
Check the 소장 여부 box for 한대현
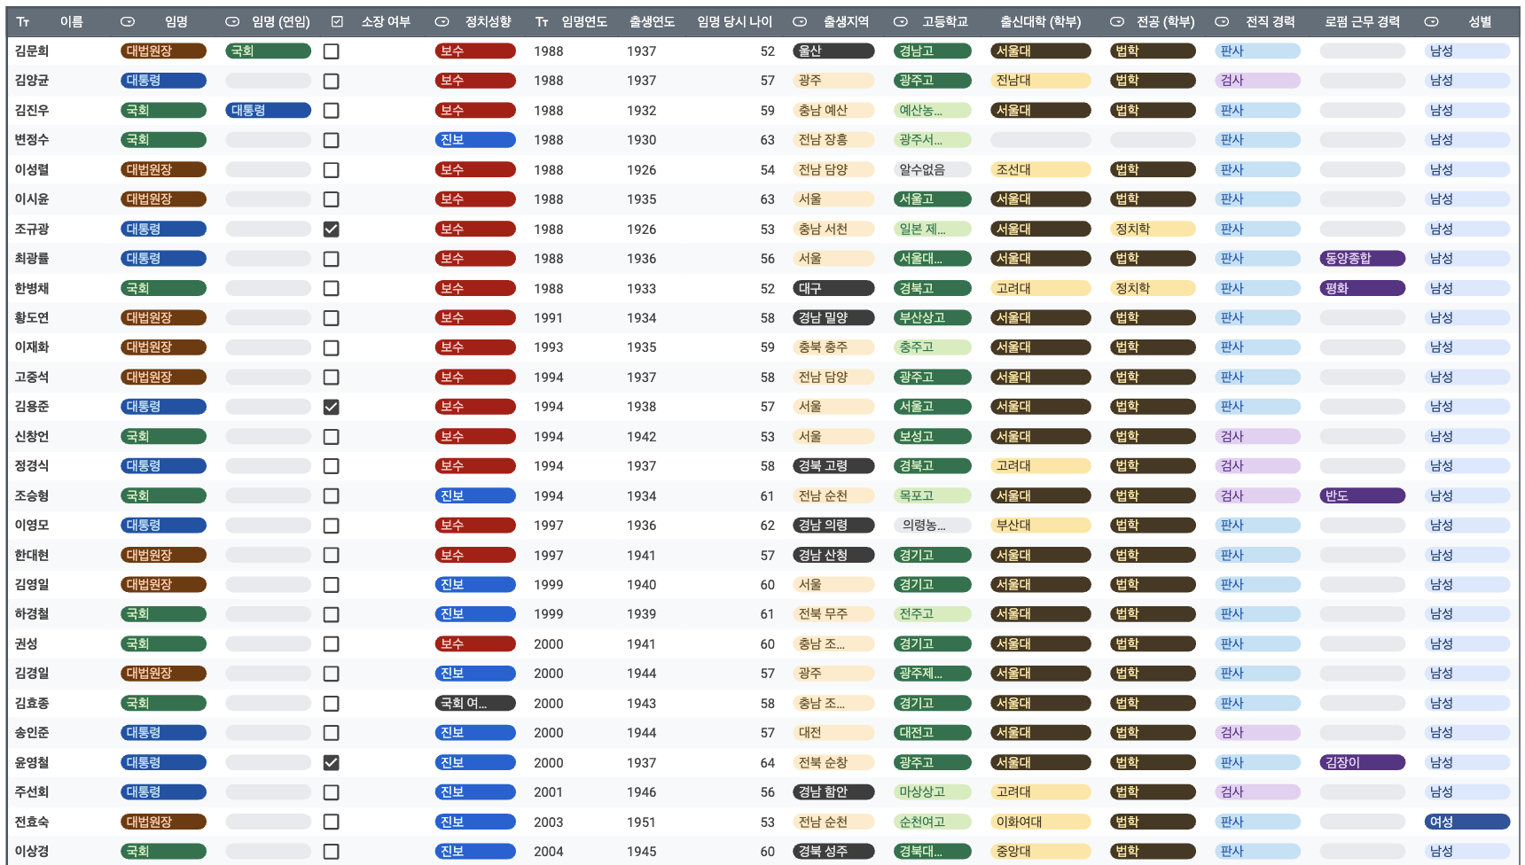pos(331,555)
